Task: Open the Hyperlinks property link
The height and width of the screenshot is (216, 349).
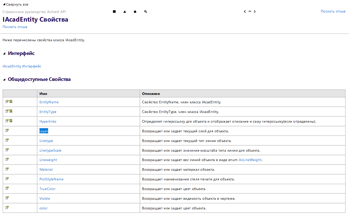Action: pyautogui.click(x=48, y=121)
